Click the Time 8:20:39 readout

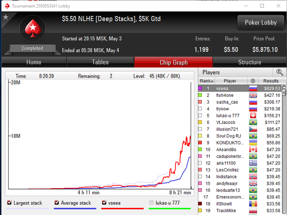[x=34, y=76]
